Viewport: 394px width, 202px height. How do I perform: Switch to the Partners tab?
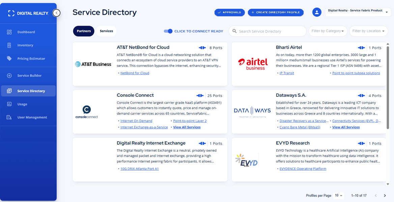(x=84, y=31)
